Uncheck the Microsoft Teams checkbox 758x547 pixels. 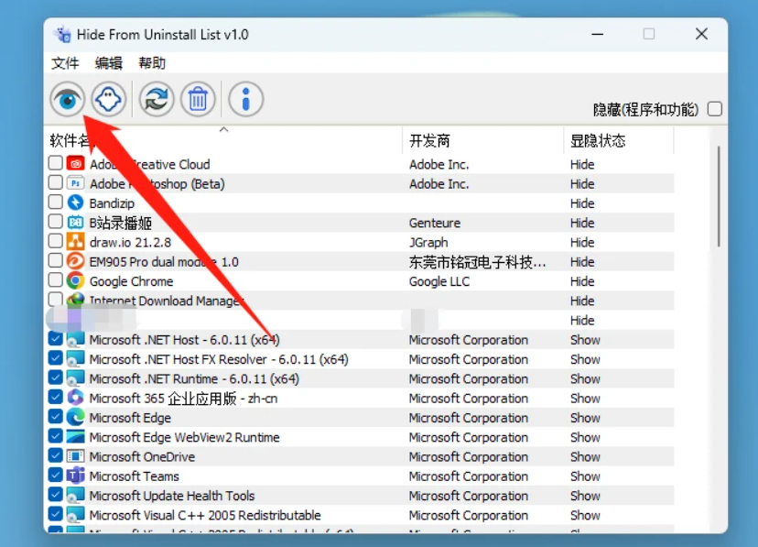56,475
